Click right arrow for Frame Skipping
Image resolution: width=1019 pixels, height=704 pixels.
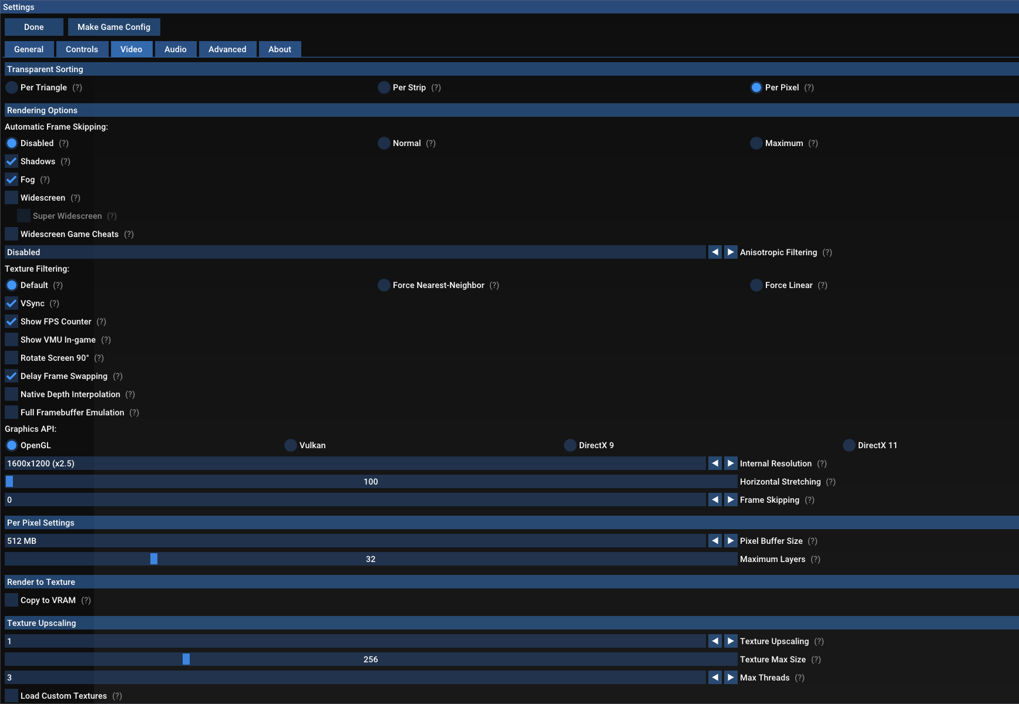tap(731, 500)
